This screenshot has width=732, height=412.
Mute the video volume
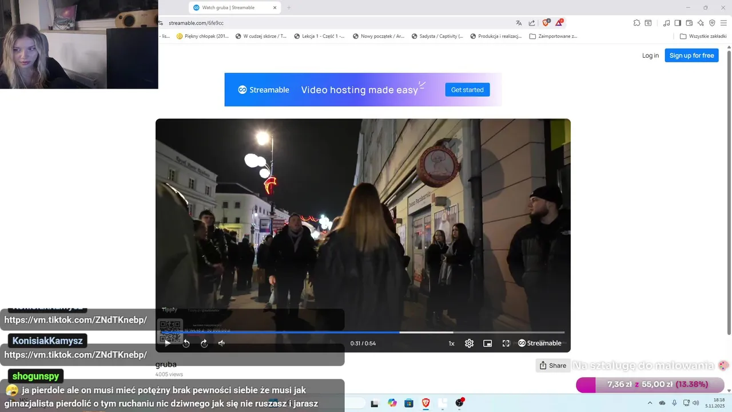tap(222, 343)
